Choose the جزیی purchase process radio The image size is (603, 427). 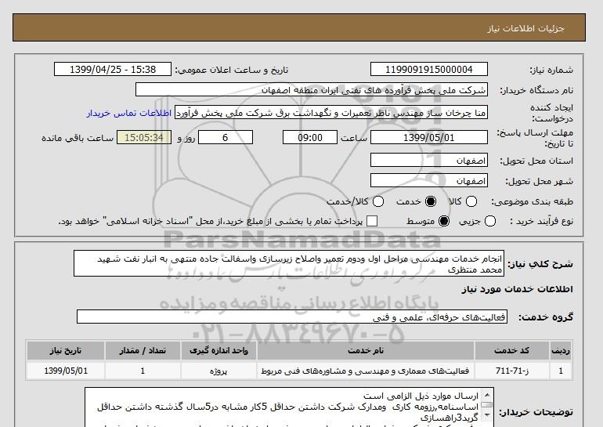click(490, 221)
